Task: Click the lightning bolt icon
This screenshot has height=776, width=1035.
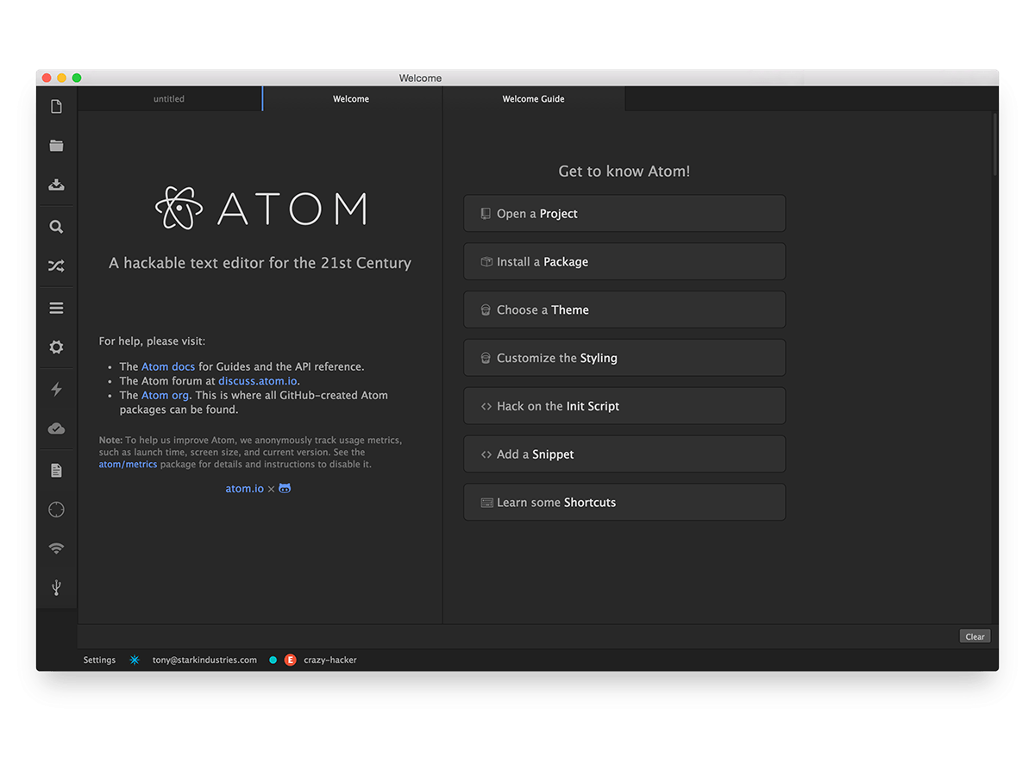Action: point(56,389)
